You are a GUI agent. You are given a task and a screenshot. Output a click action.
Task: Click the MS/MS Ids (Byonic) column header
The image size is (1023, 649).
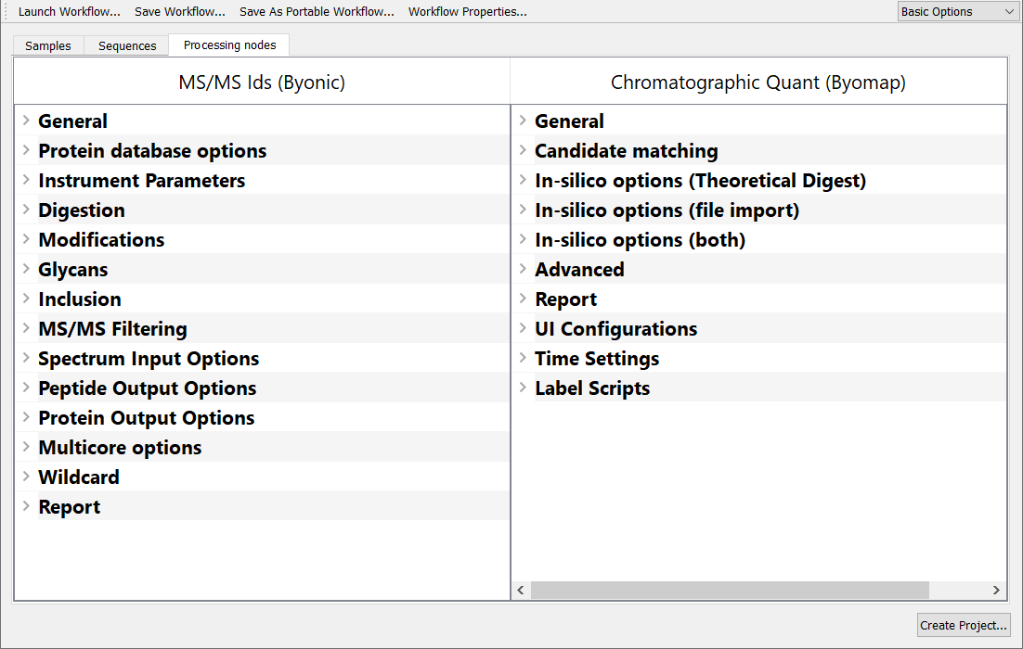(262, 83)
